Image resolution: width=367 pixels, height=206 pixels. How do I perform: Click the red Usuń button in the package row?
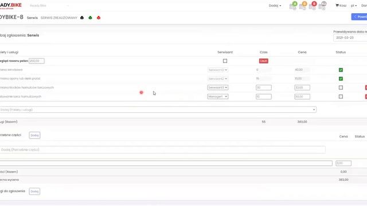pyautogui.click(x=264, y=61)
